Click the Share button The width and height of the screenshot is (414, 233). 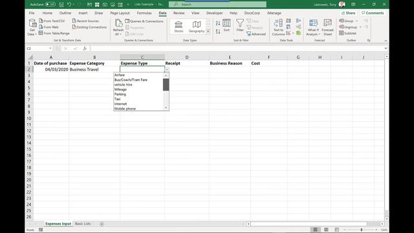point(348,13)
